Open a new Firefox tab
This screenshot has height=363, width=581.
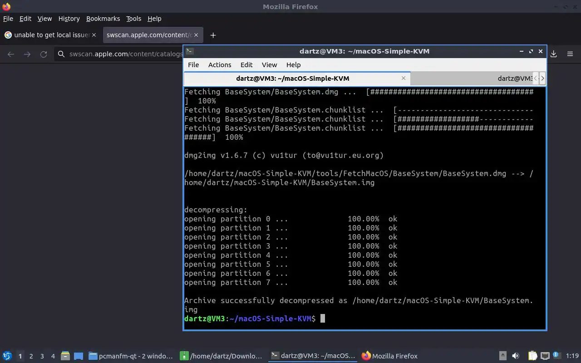pyautogui.click(x=213, y=35)
